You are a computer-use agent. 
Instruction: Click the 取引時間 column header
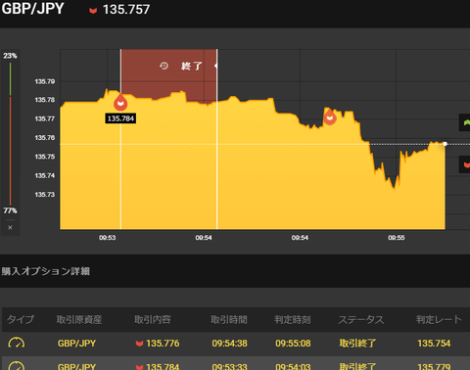pyautogui.click(x=229, y=319)
